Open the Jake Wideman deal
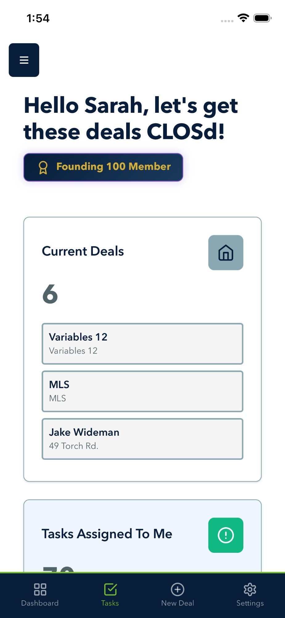This screenshot has width=285, height=618. click(x=142, y=439)
